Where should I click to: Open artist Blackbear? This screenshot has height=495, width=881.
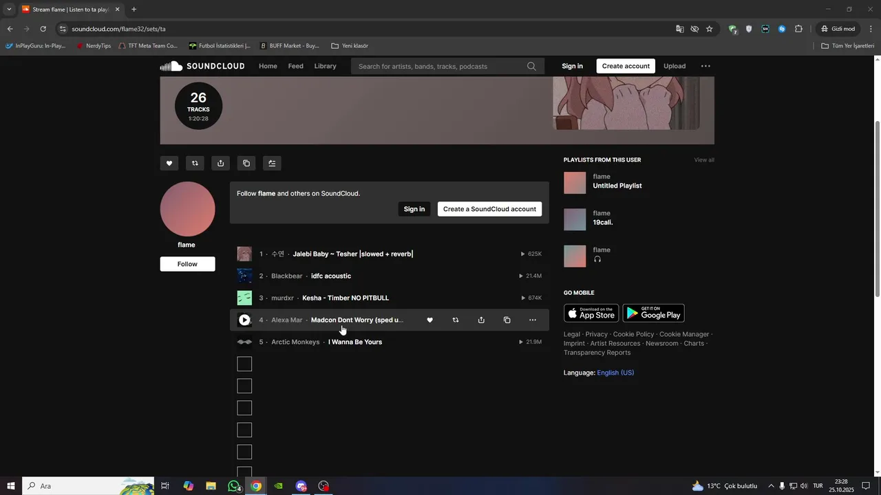click(x=287, y=276)
